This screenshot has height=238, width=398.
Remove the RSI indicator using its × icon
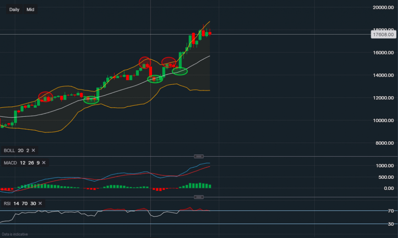point(40,203)
